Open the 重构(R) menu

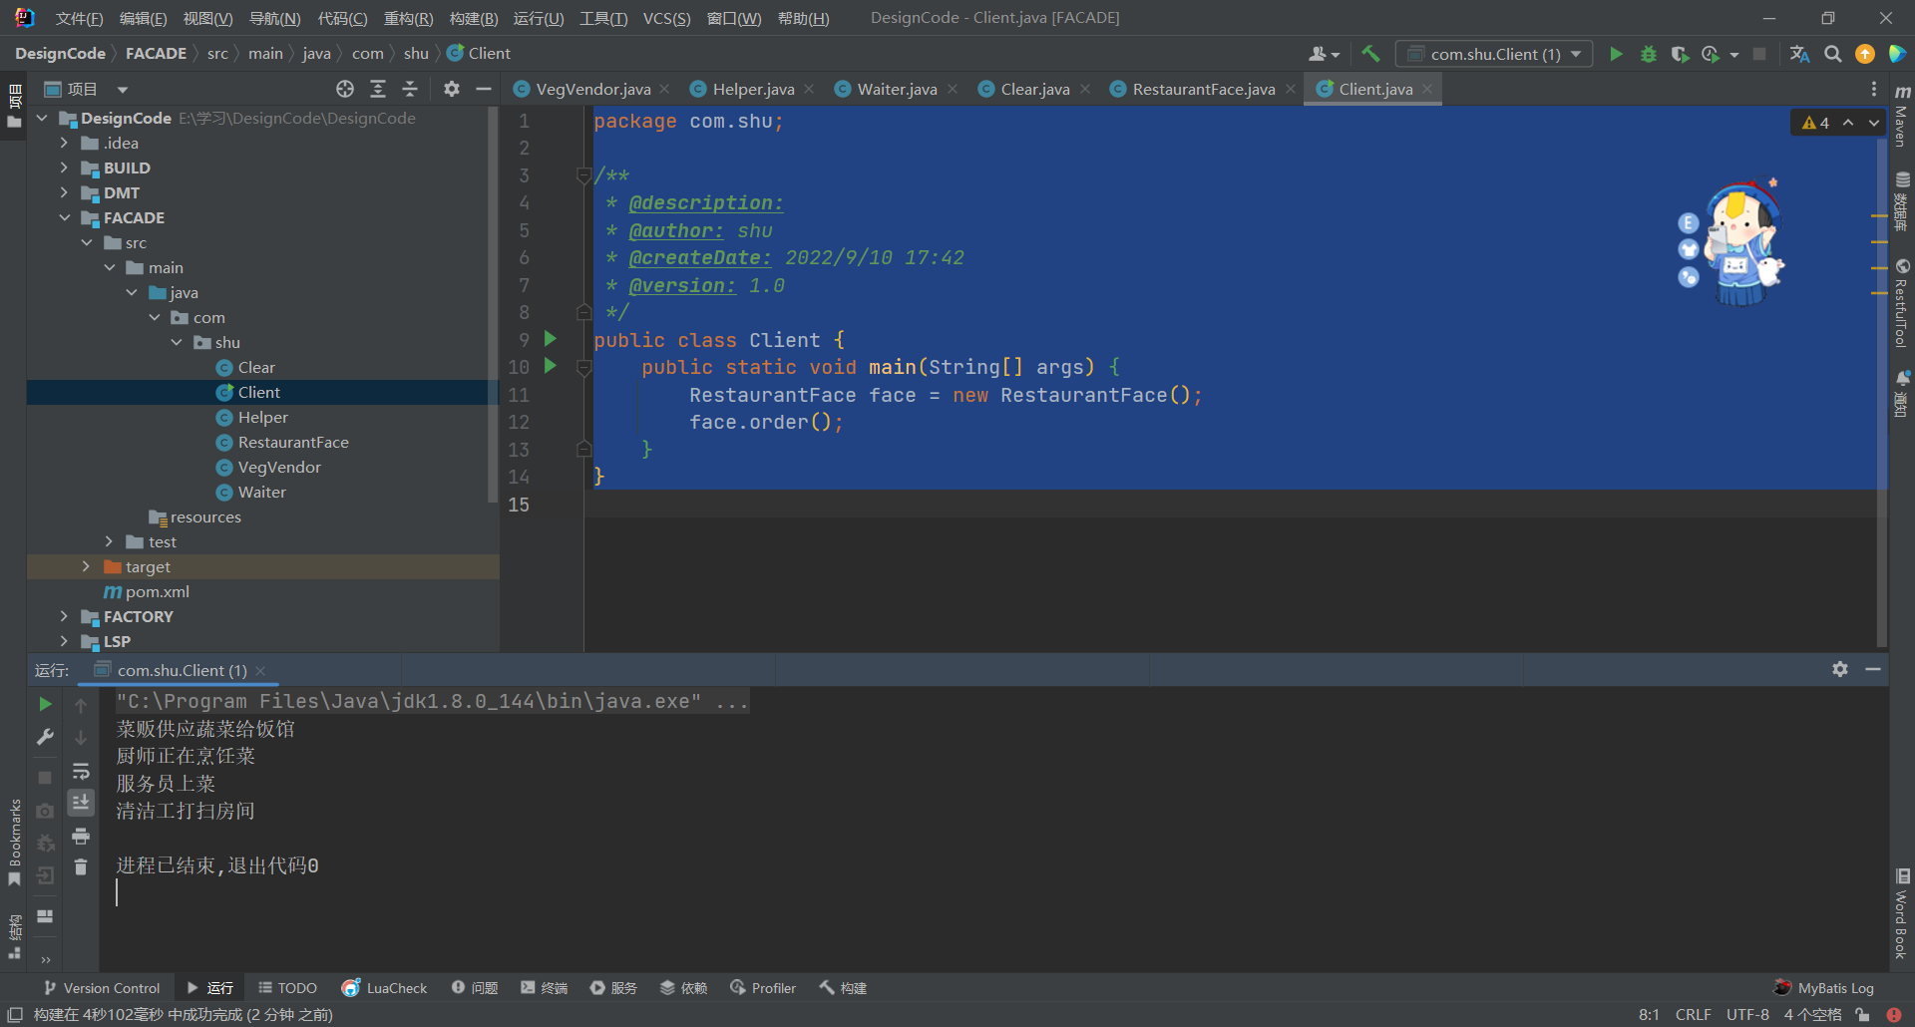(x=409, y=18)
